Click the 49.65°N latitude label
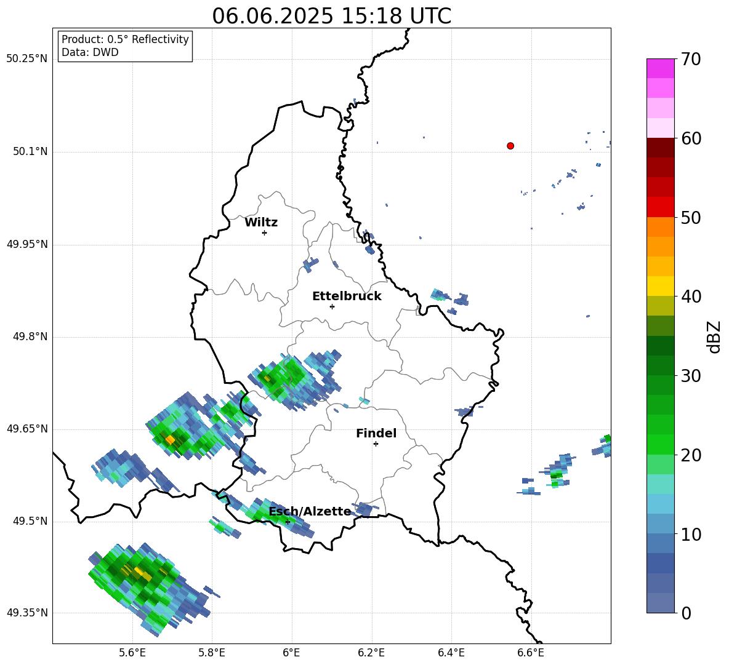729x665 pixels. click(27, 429)
